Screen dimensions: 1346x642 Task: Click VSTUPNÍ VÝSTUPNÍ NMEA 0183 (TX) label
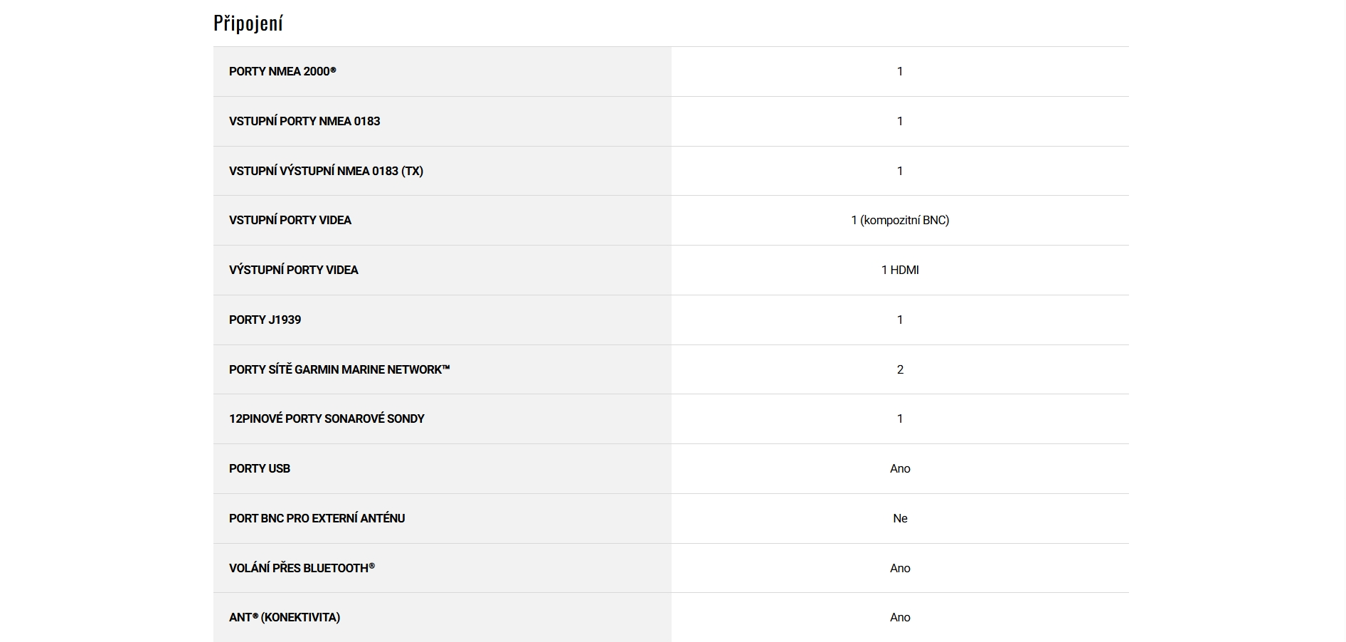pos(326,171)
